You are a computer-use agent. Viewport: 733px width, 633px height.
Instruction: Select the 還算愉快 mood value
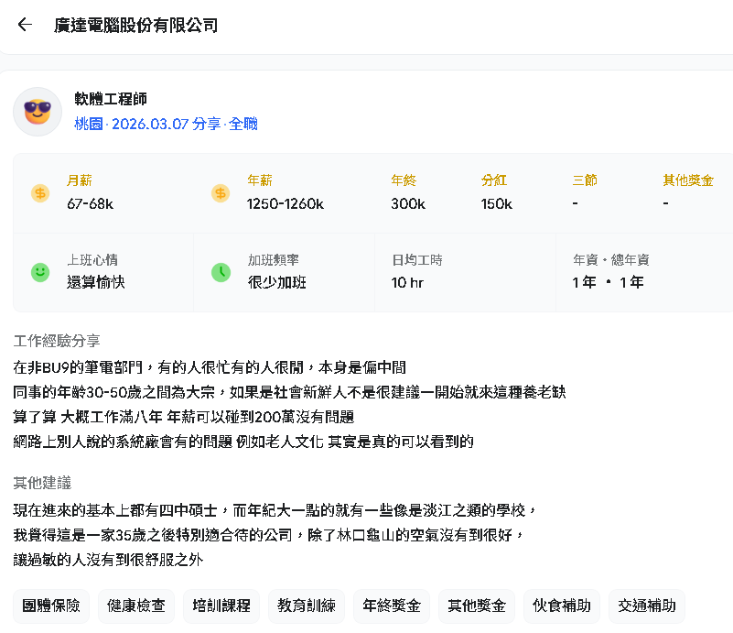[x=96, y=282]
